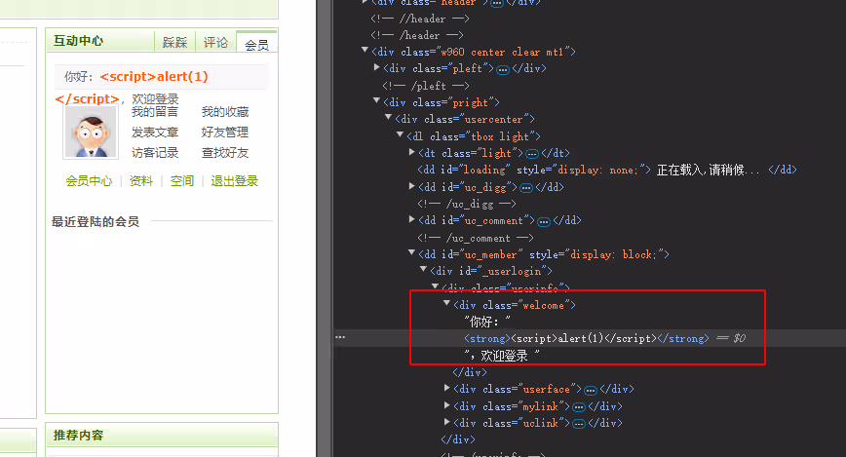Click the ellipsis badge in the uc_digg node
Screen dimensions: 846x457
point(527,186)
